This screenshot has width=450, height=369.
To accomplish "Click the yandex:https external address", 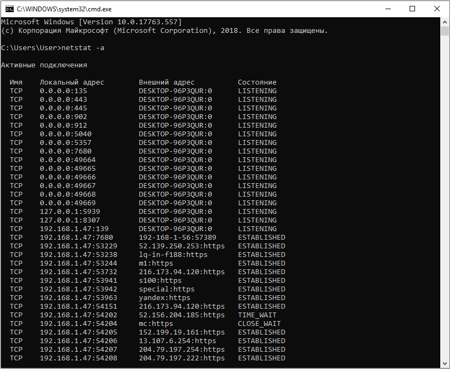I will [x=164, y=298].
